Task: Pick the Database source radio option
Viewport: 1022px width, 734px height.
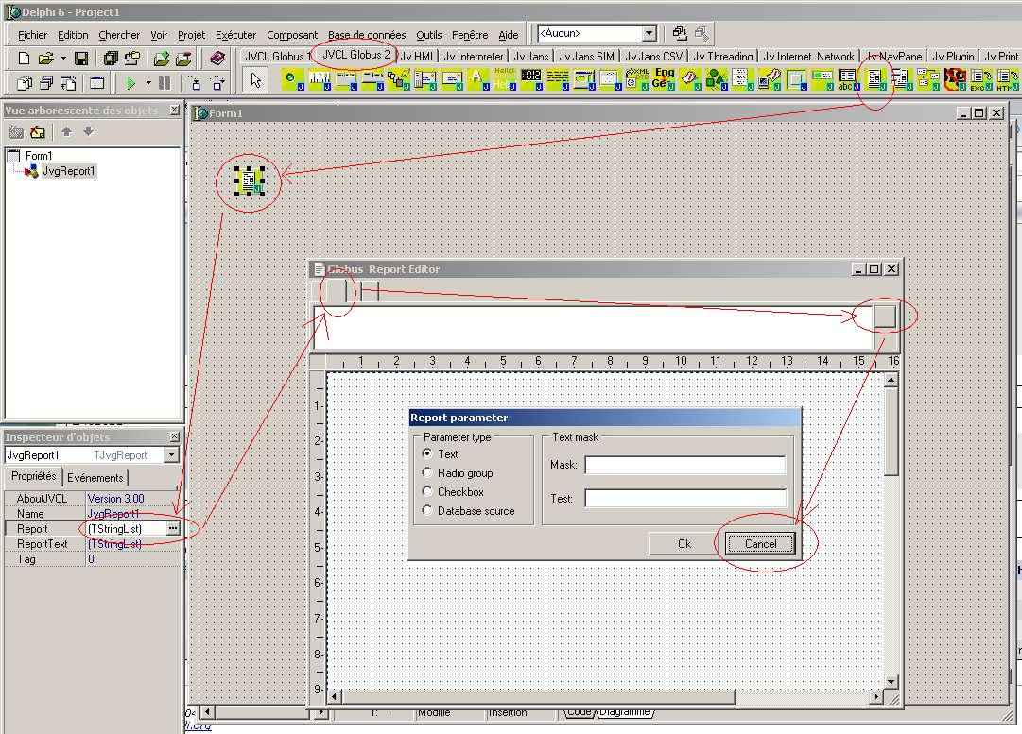Action: tap(428, 511)
